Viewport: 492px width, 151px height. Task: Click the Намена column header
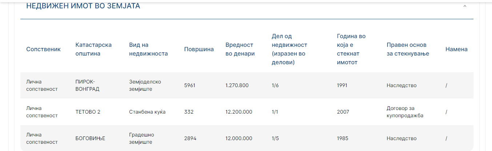456,49
